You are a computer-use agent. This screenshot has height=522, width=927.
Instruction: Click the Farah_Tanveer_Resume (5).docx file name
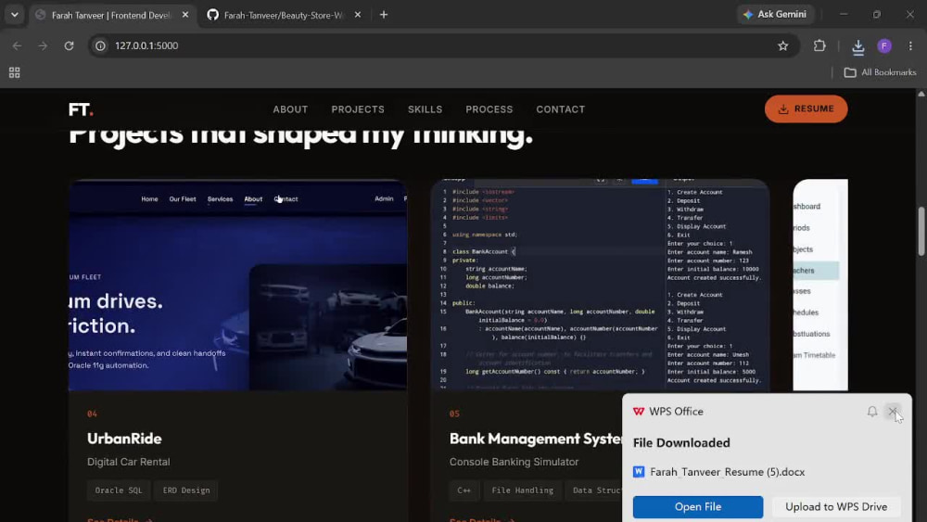point(727,472)
